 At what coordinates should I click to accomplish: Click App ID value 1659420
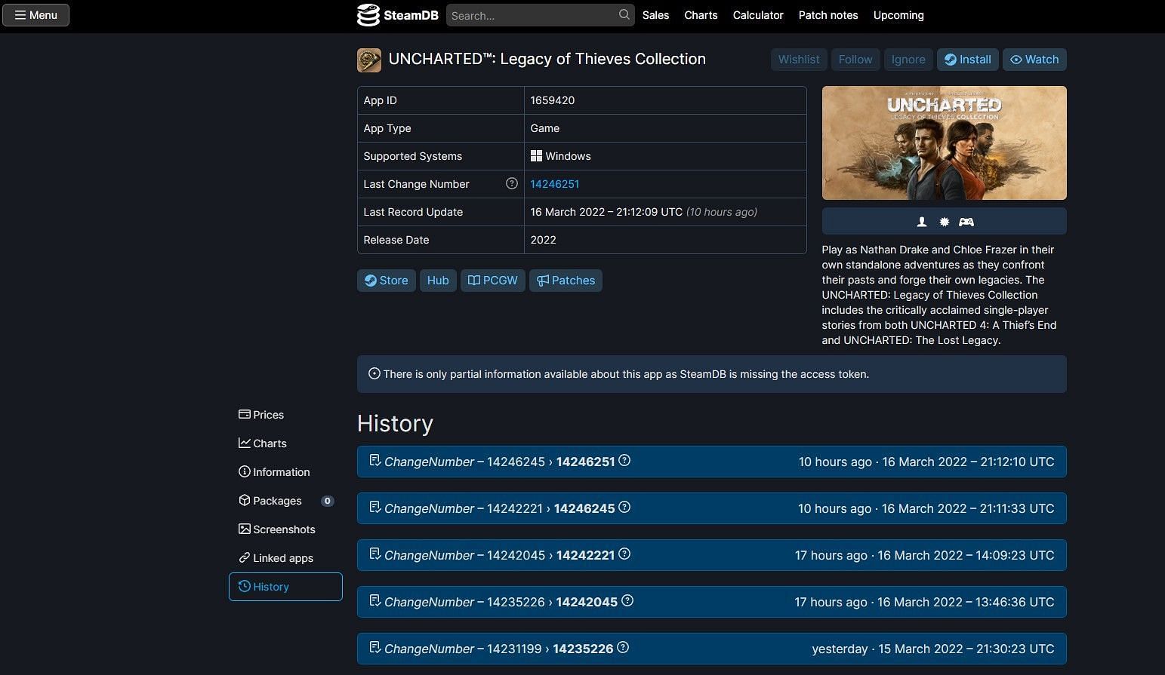click(x=553, y=100)
